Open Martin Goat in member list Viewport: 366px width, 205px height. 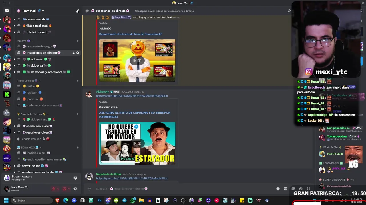pyautogui.click(x=335, y=154)
